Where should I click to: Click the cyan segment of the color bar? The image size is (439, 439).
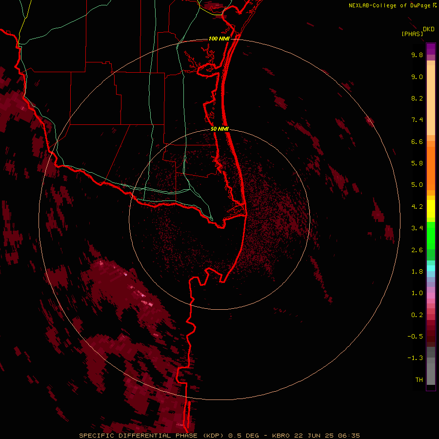[431, 268]
